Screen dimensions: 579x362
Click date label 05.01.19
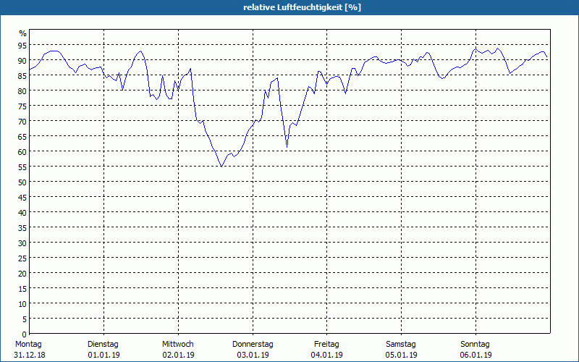[x=402, y=355]
